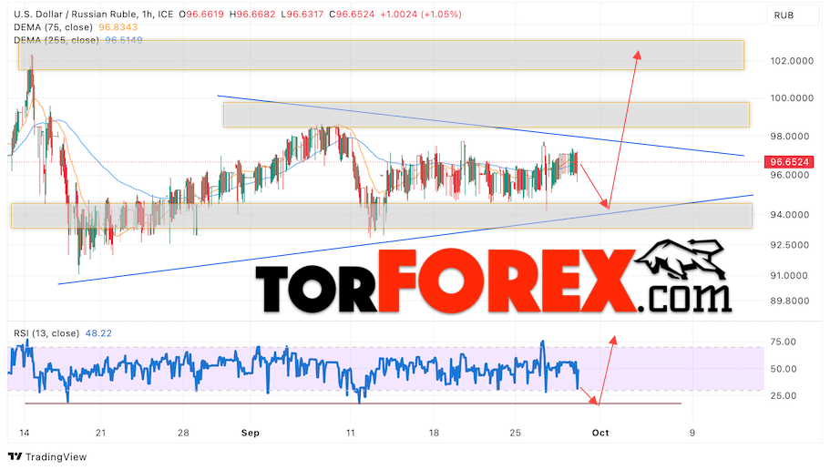Screen dimensions: 830x470
Task: Click the open price O96.6619 in the header
Action: (201, 15)
